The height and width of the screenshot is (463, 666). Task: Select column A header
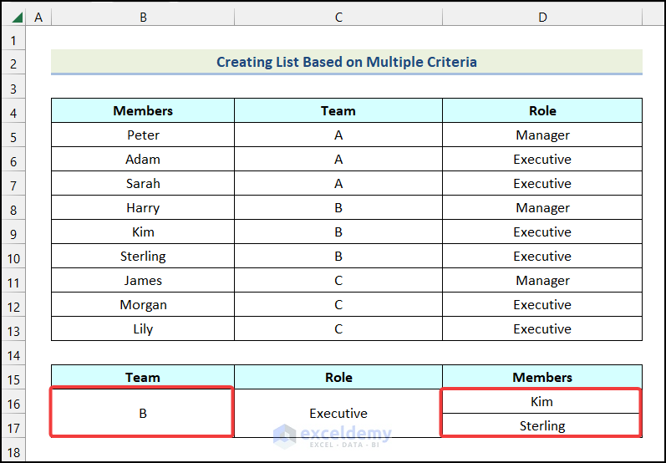pyautogui.click(x=38, y=17)
